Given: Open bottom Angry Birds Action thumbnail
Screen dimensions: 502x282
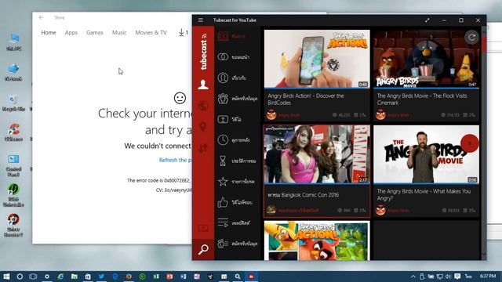Looking at the screenshot, I should click(x=317, y=240).
